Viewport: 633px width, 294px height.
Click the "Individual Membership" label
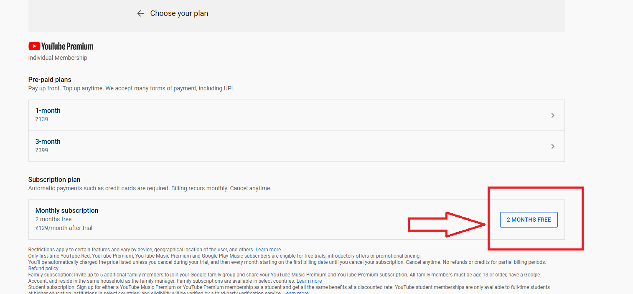58,58
